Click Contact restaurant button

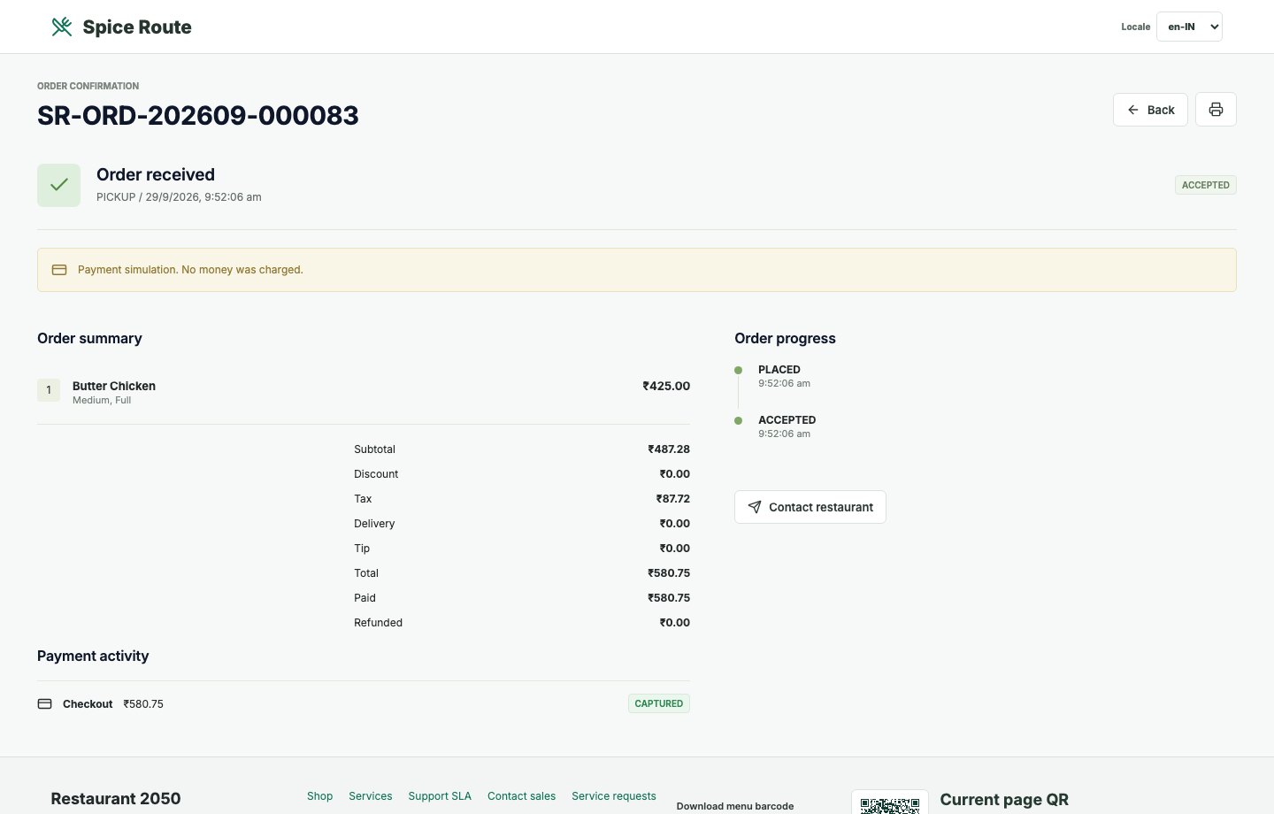pyautogui.click(x=810, y=507)
